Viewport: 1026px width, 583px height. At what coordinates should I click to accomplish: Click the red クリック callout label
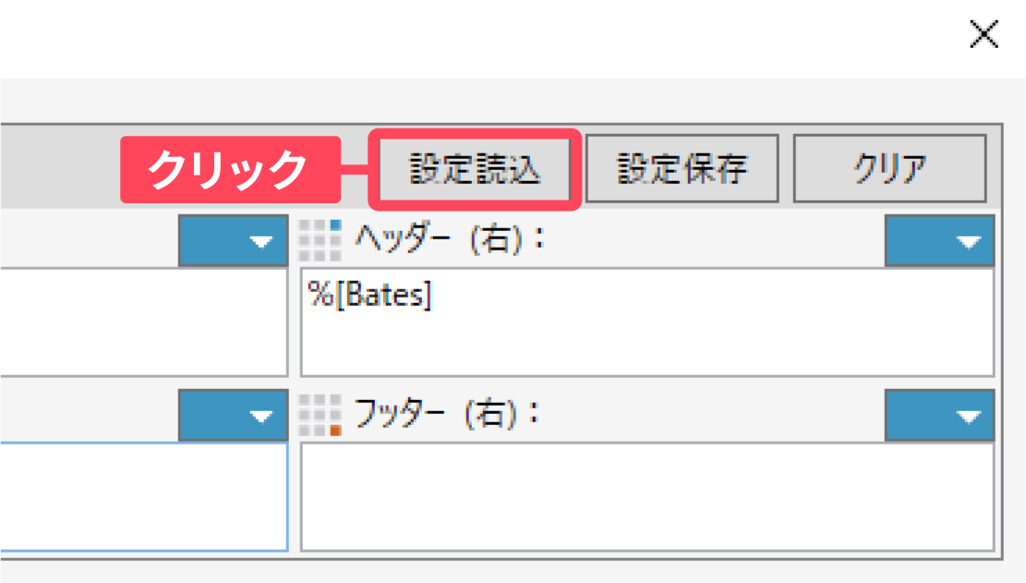(x=230, y=169)
